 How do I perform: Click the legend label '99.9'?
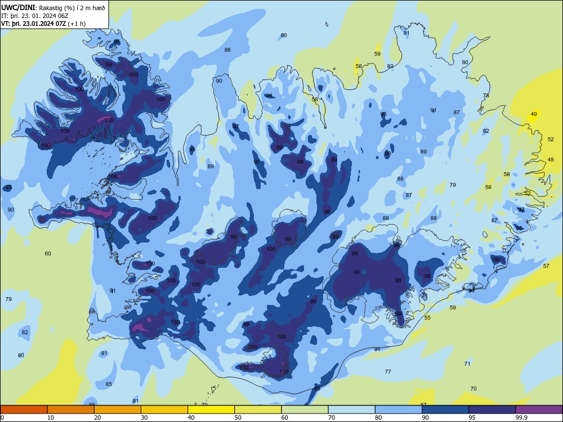[521, 417]
